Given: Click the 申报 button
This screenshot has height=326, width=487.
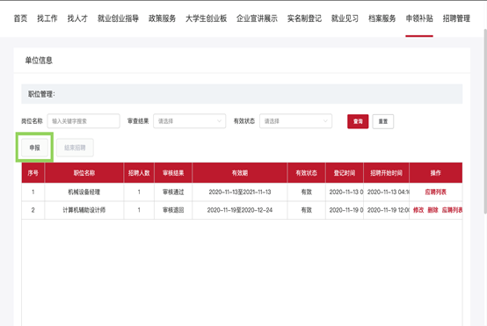Looking at the screenshot, I should (34, 148).
